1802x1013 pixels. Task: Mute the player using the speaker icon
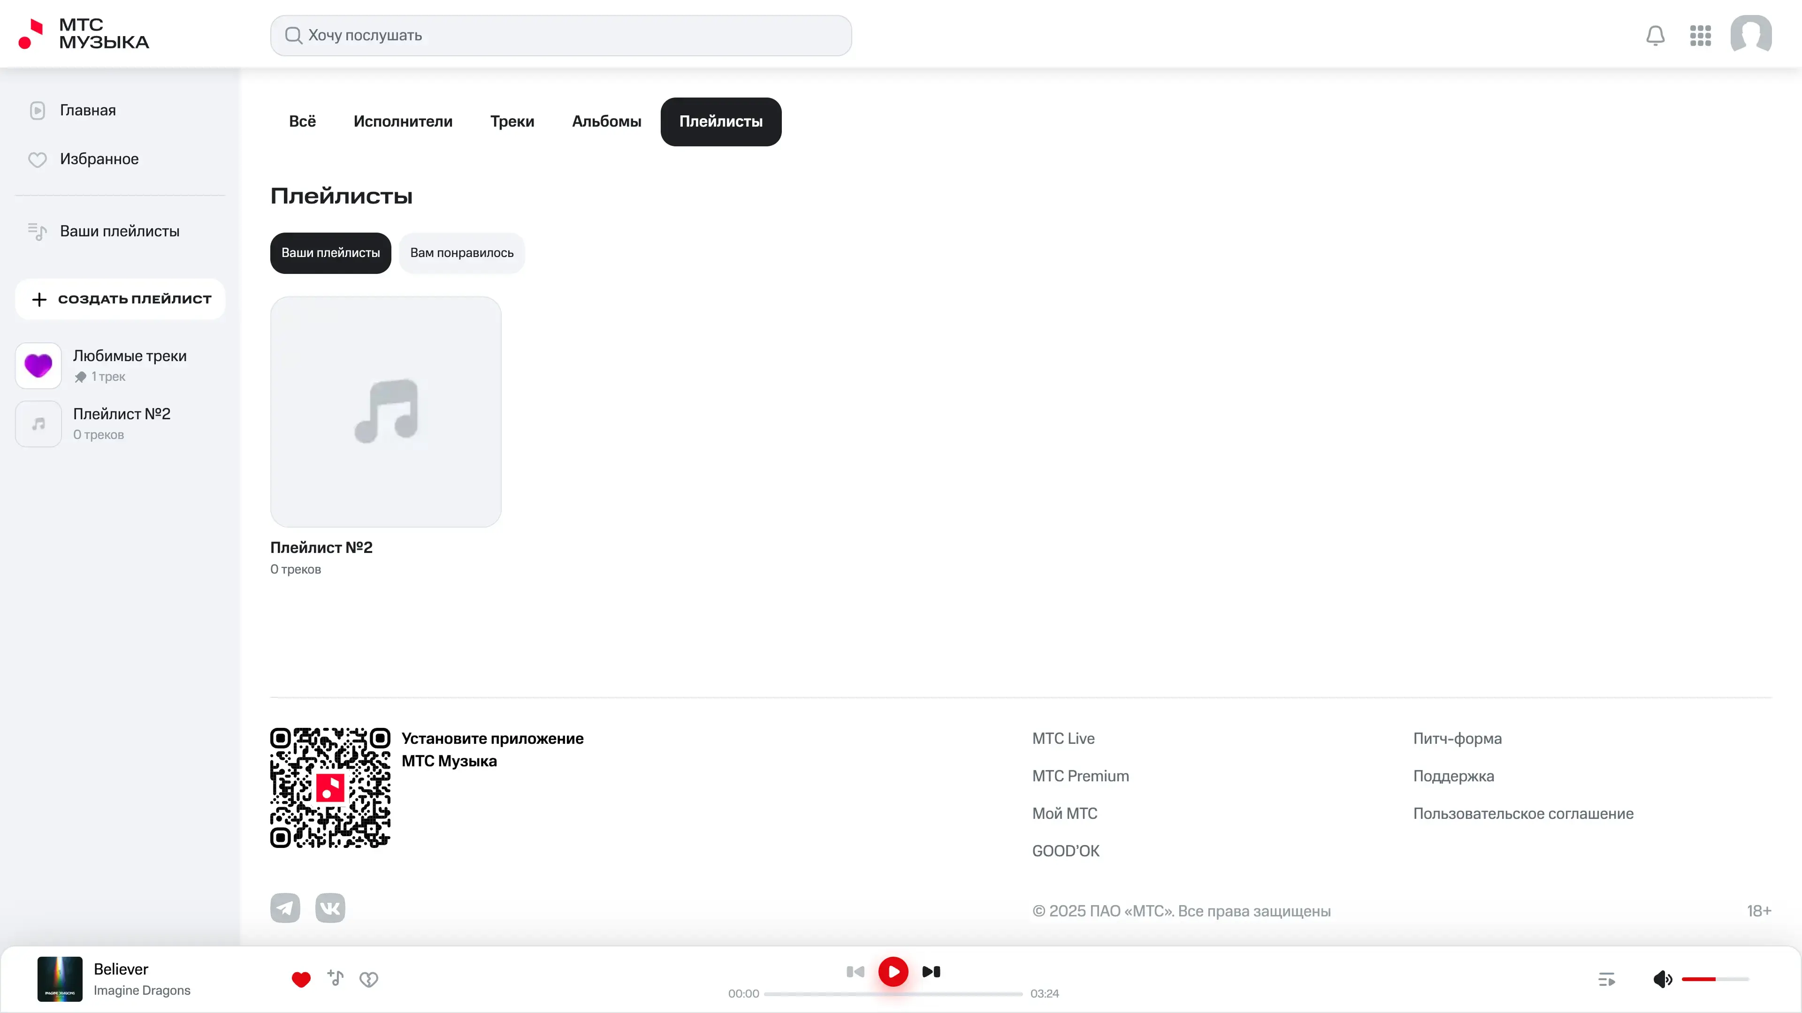pos(1662,979)
